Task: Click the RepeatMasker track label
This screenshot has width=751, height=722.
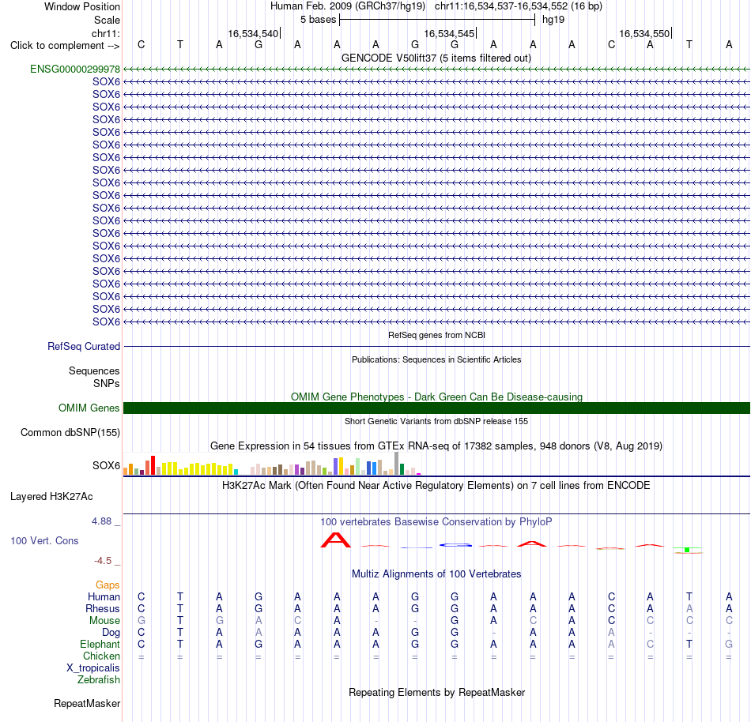Action: click(87, 703)
